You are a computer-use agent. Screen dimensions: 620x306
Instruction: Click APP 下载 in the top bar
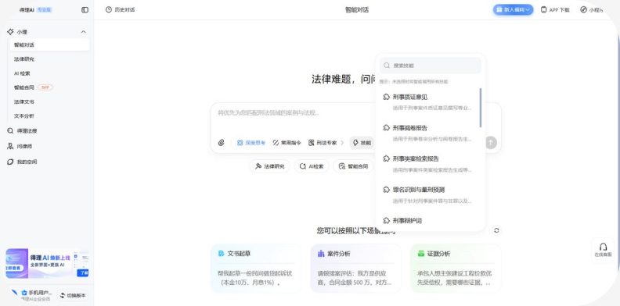click(x=555, y=10)
